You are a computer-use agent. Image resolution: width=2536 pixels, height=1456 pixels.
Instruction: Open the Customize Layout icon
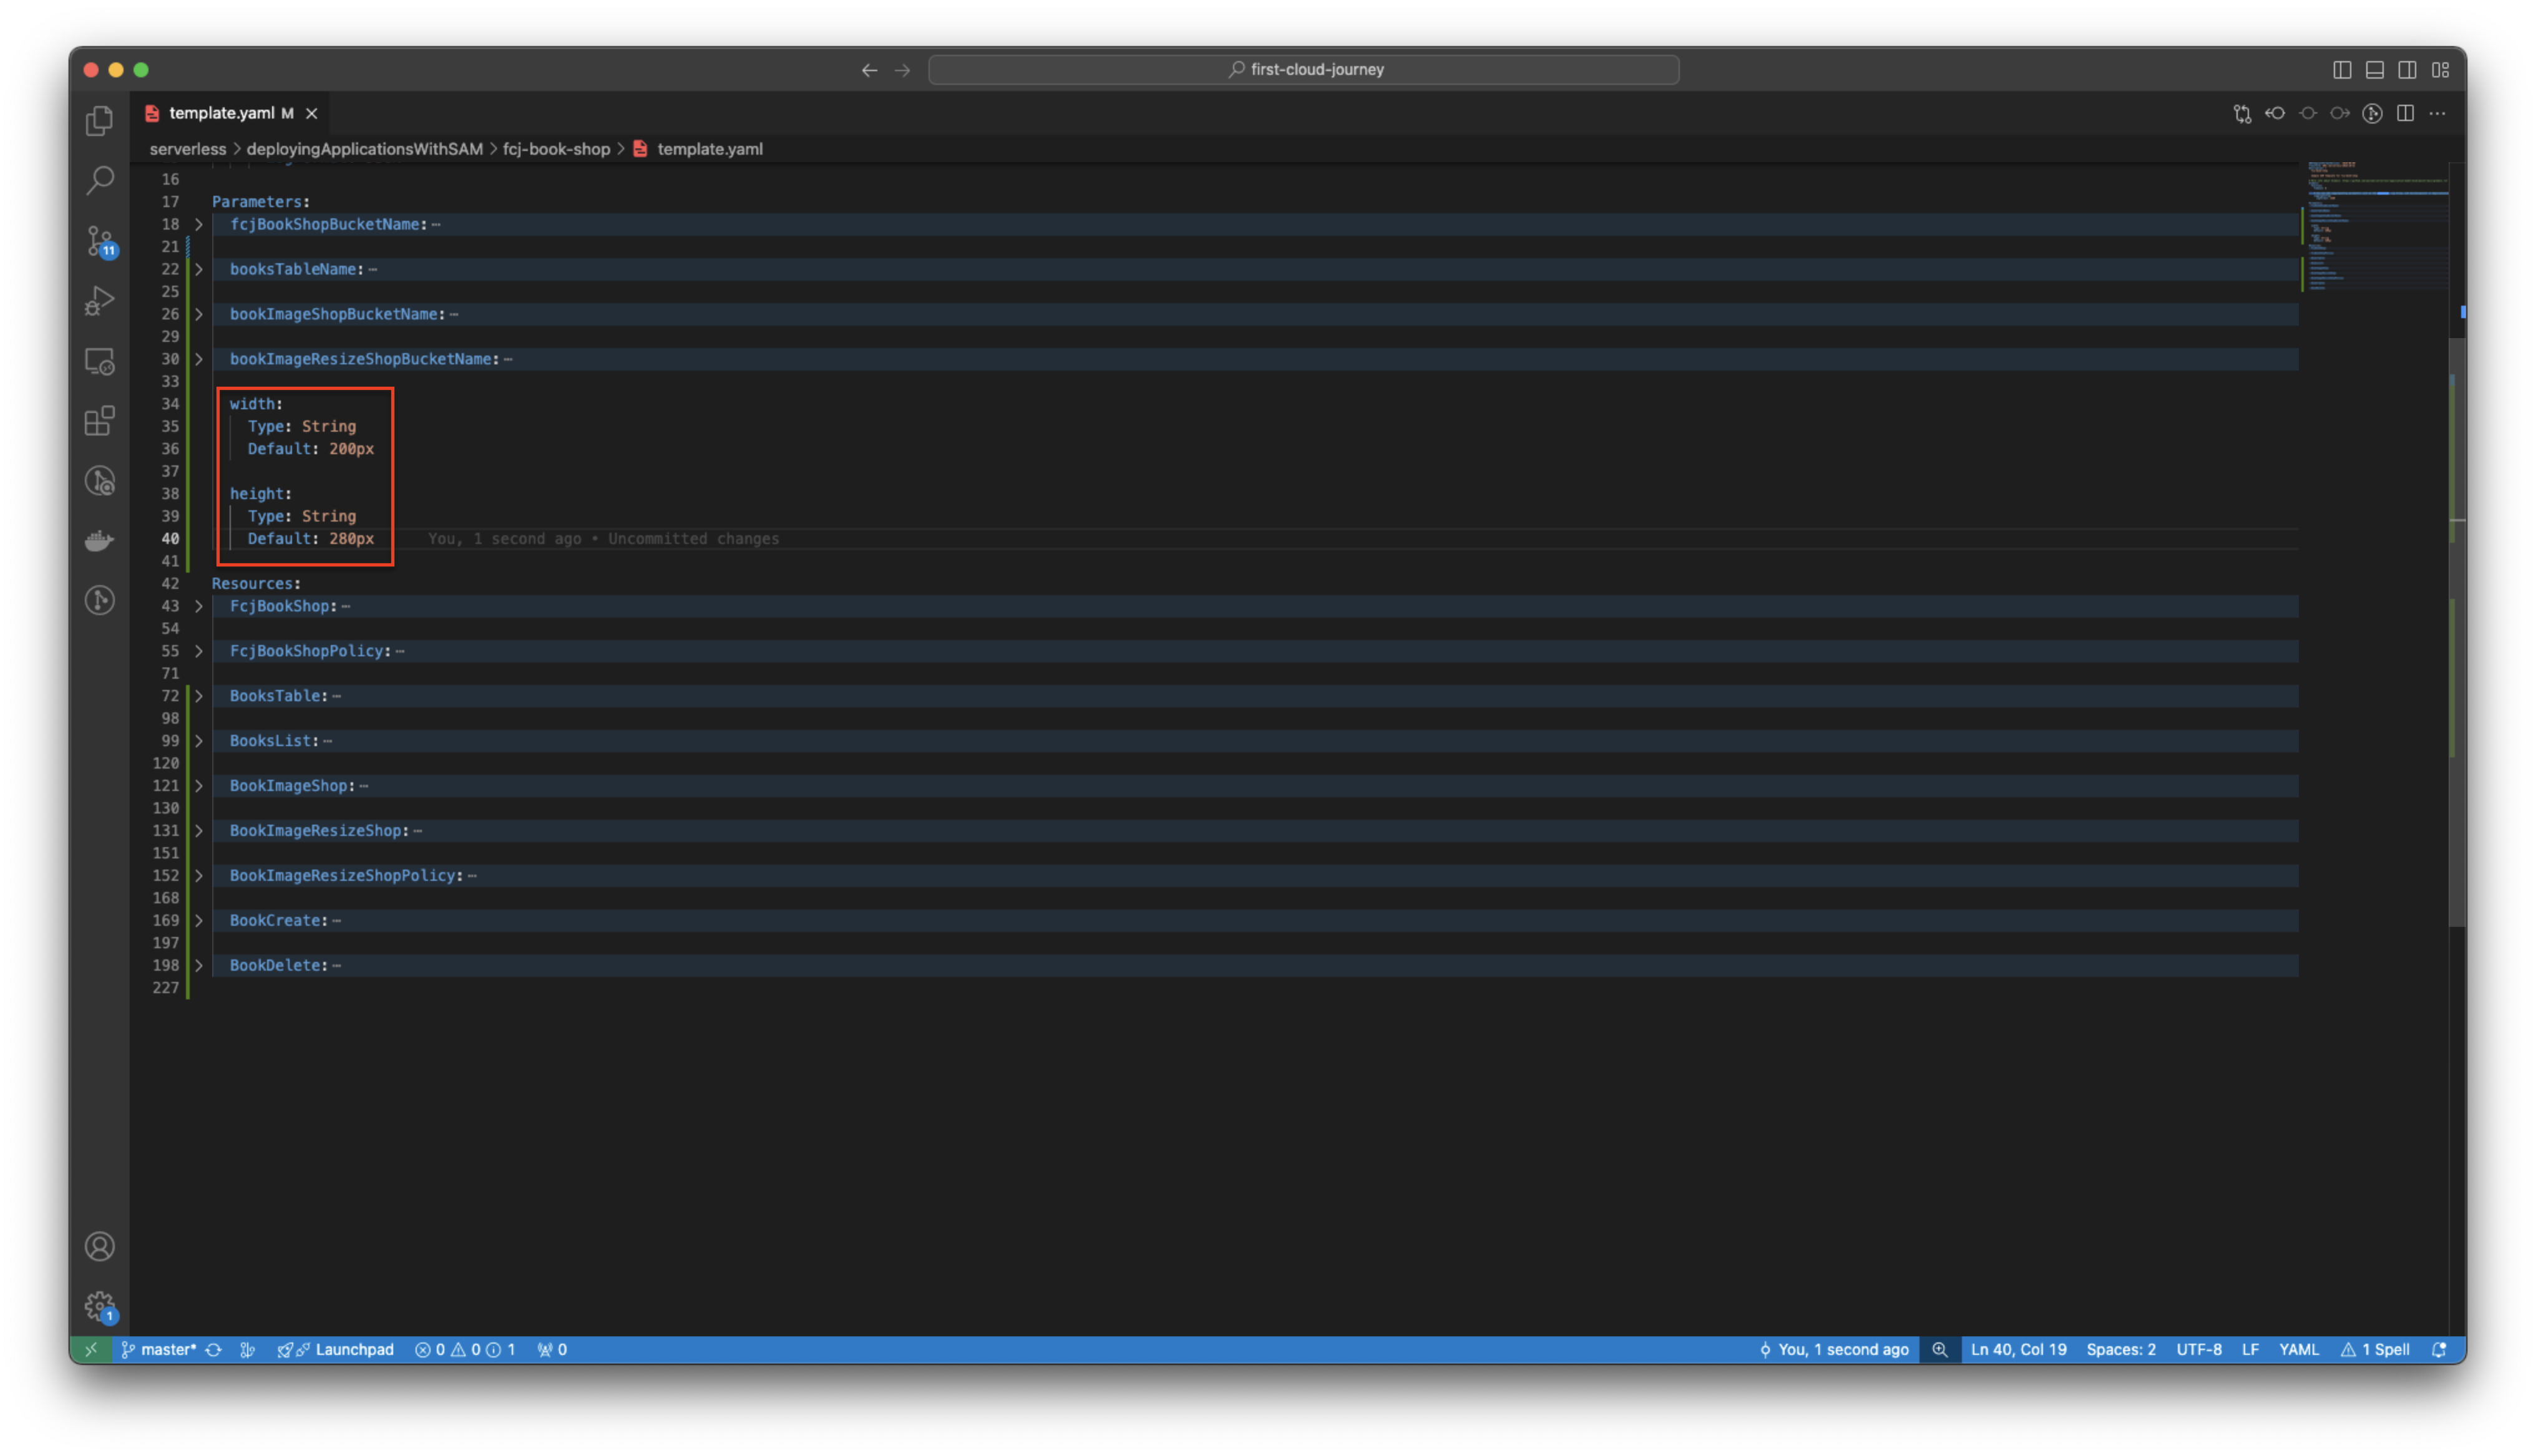pyautogui.click(x=2441, y=70)
